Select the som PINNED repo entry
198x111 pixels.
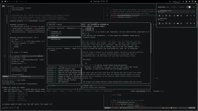(x=176, y=19)
